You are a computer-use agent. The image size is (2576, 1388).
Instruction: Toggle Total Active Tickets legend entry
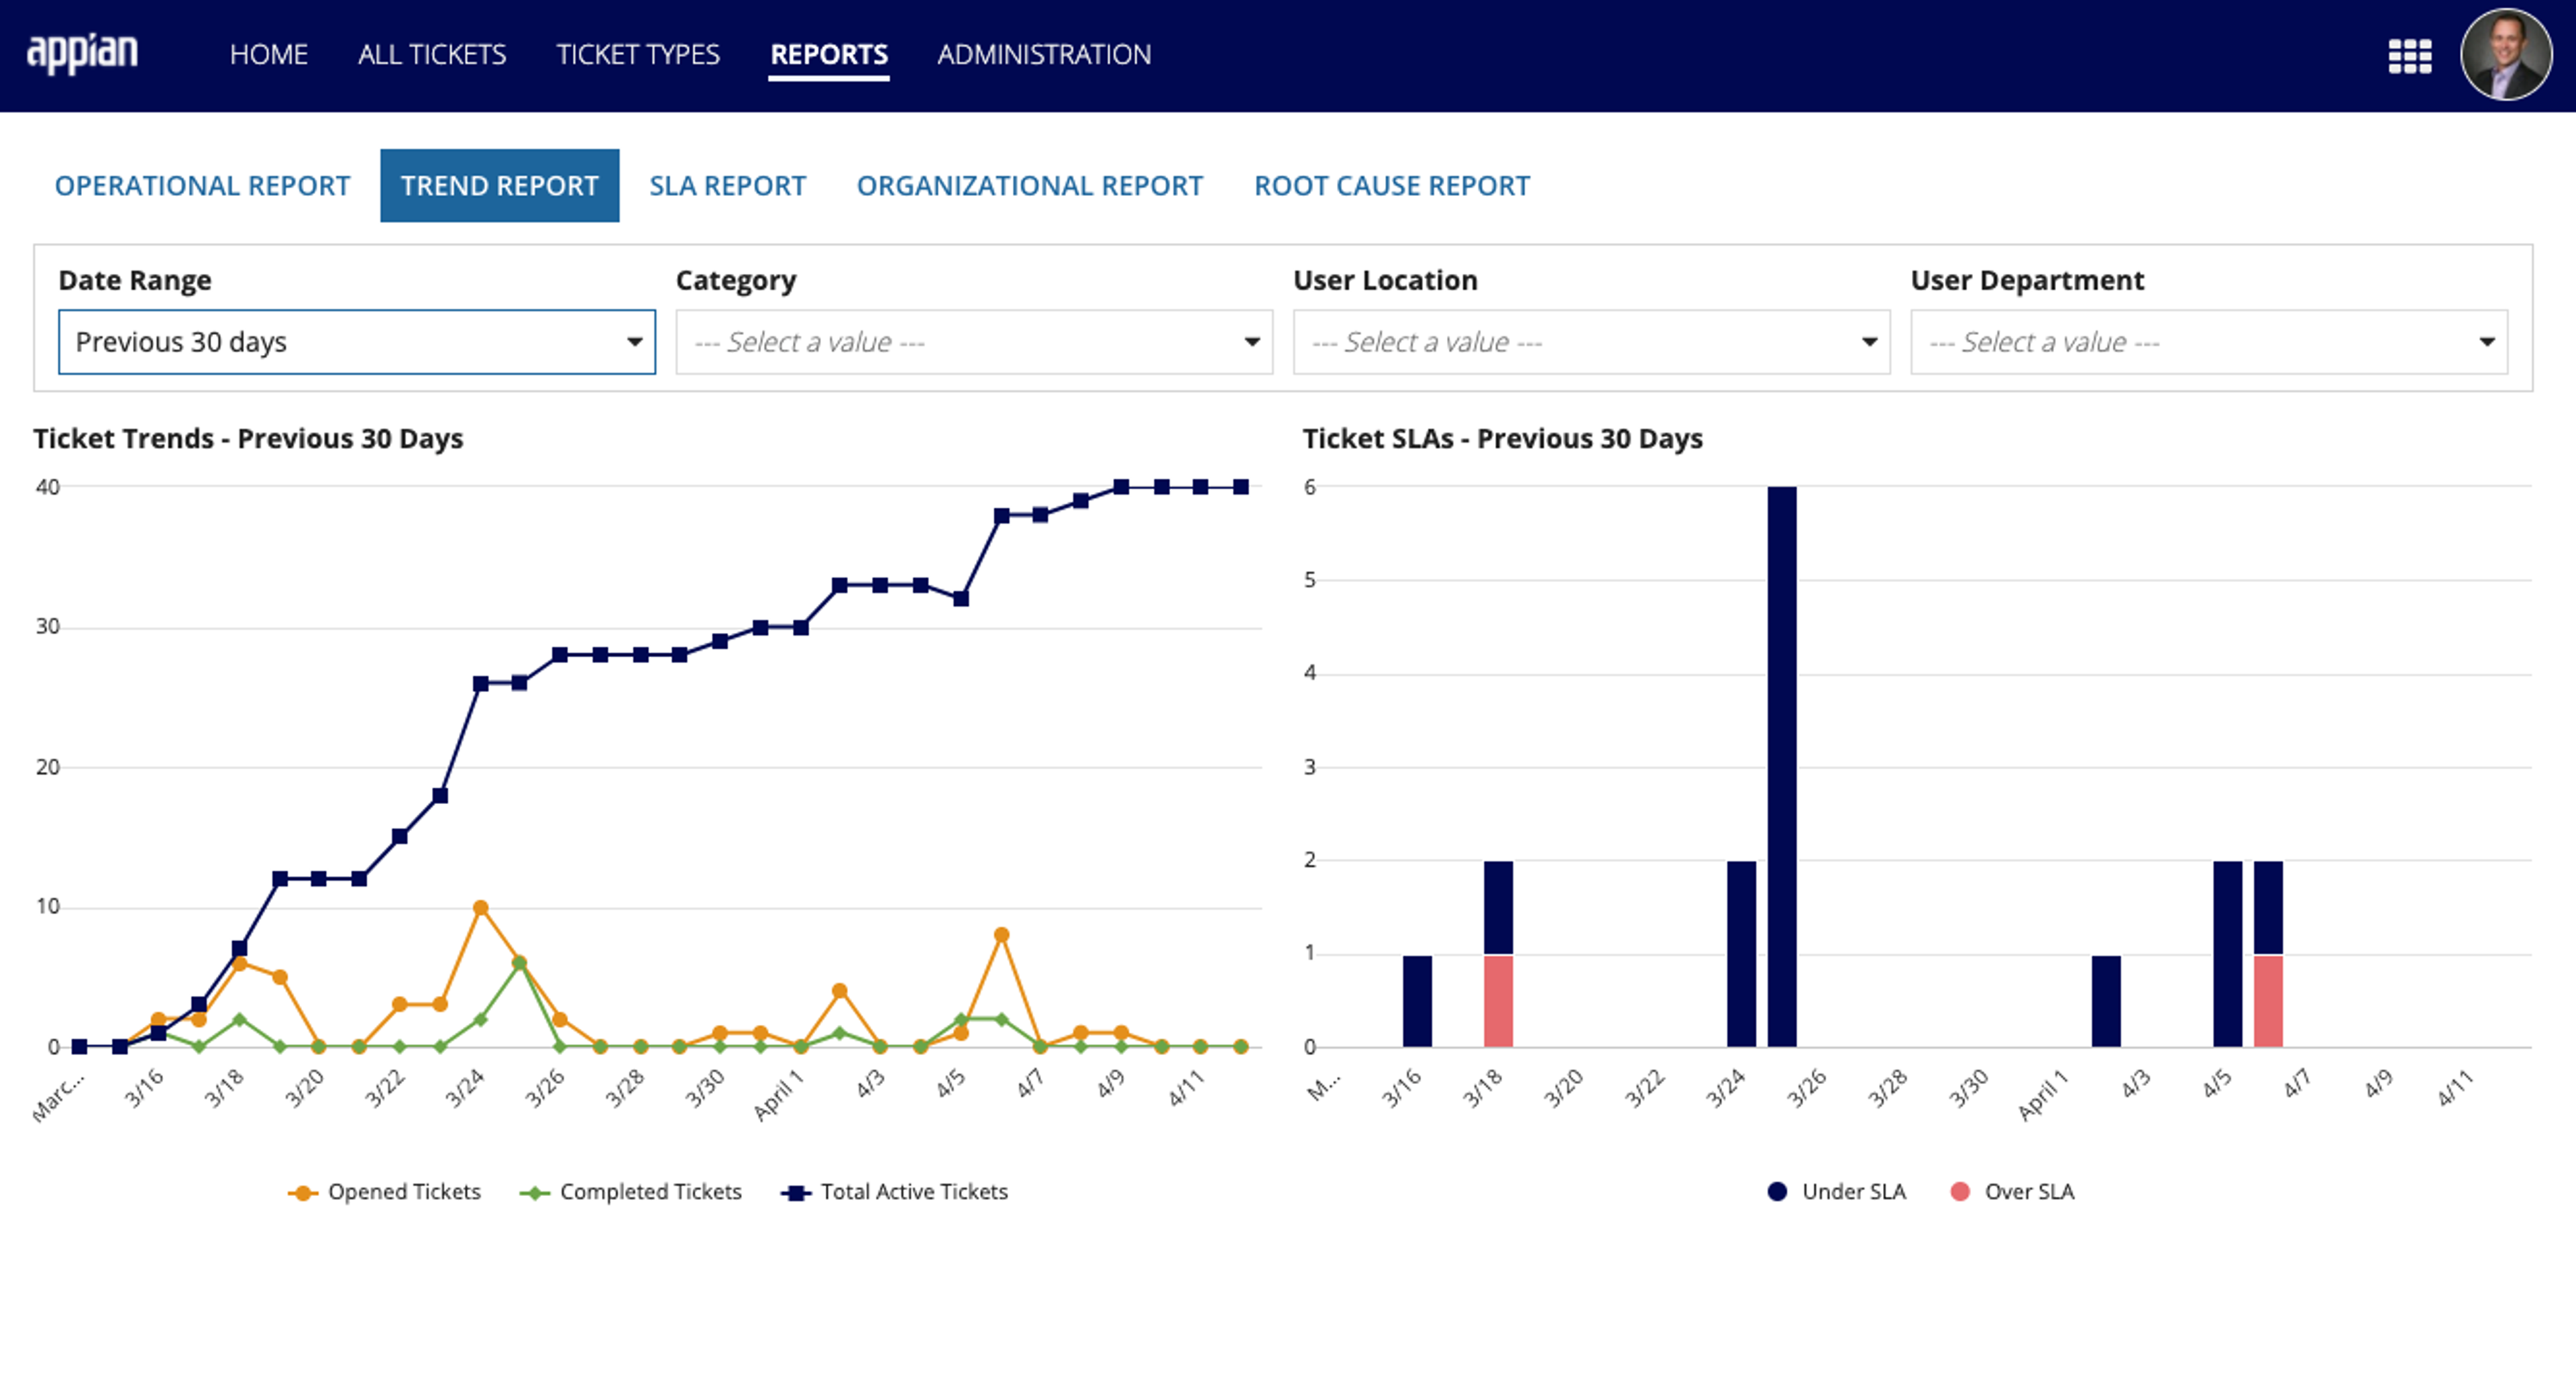895,1192
